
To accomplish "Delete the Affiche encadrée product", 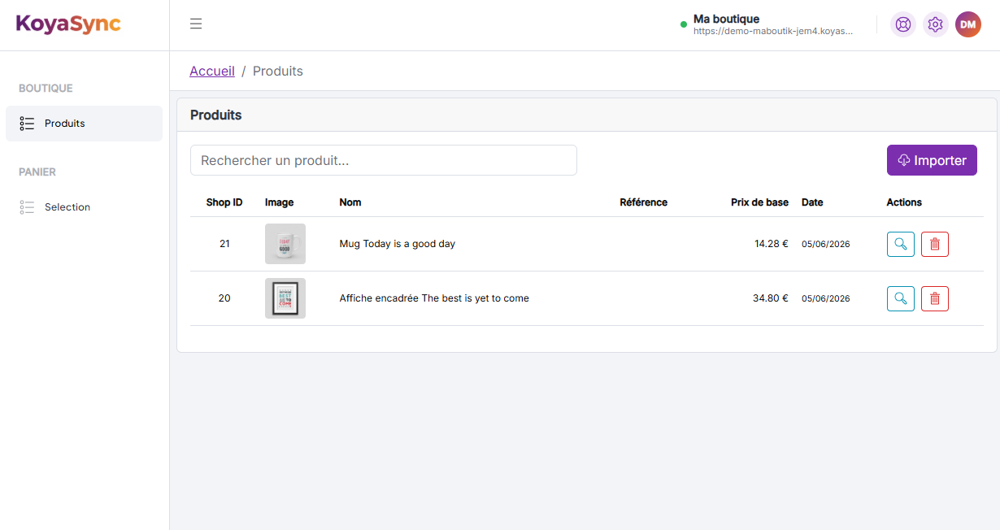I will [x=934, y=298].
